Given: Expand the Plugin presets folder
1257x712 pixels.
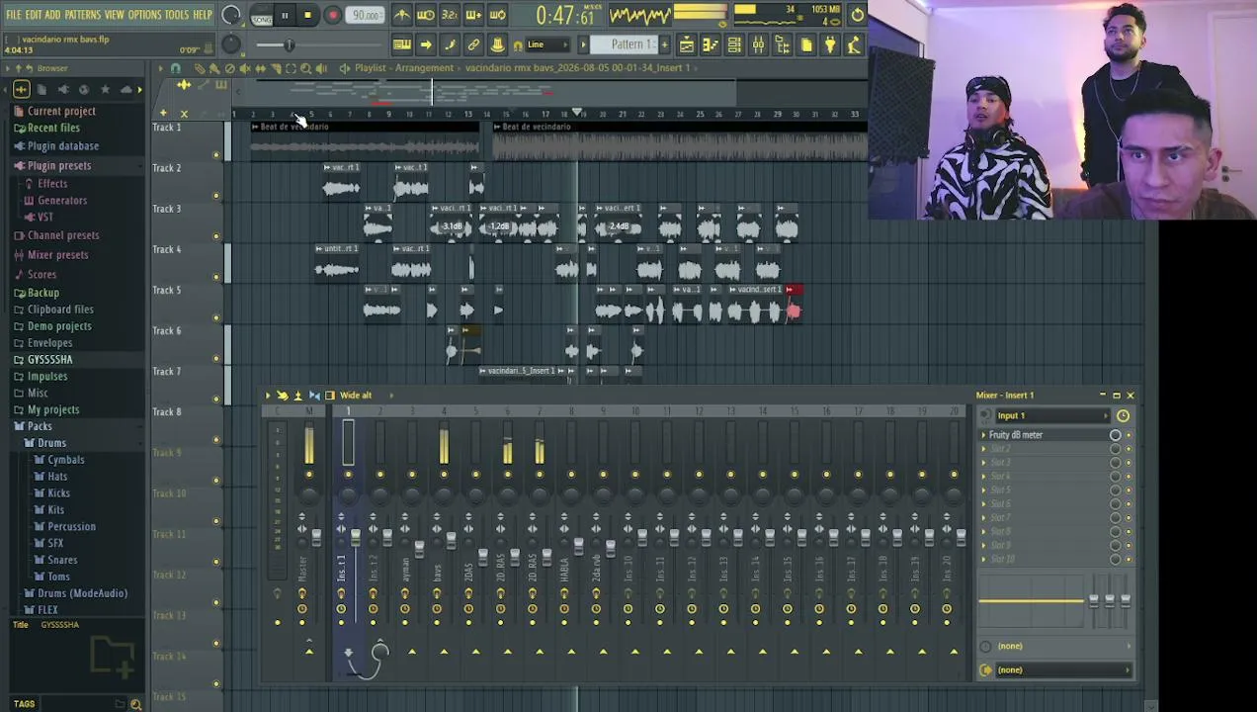Looking at the screenshot, I should (x=59, y=166).
